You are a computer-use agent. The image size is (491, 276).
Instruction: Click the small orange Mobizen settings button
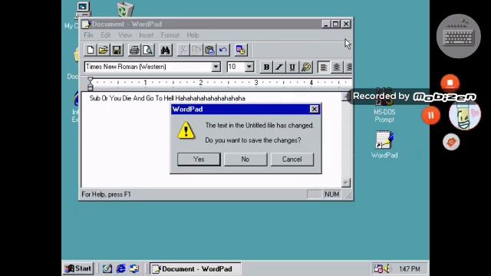coord(451,142)
